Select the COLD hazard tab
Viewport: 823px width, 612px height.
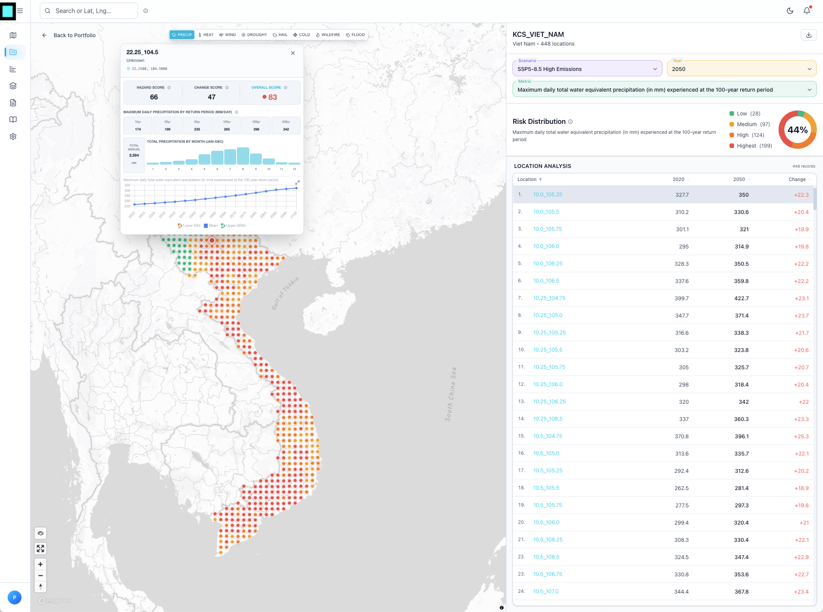click(x=302, y=35)
